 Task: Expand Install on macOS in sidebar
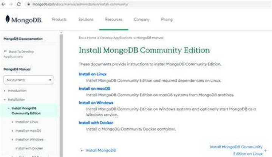[12, 131]
